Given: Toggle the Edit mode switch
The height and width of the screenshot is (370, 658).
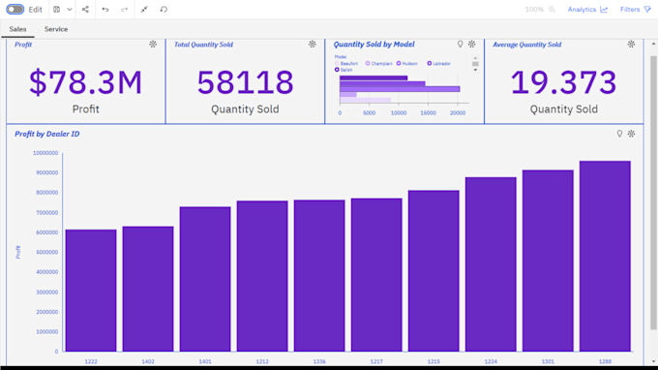Looking at the screenshot, I should tap(15, 10).
